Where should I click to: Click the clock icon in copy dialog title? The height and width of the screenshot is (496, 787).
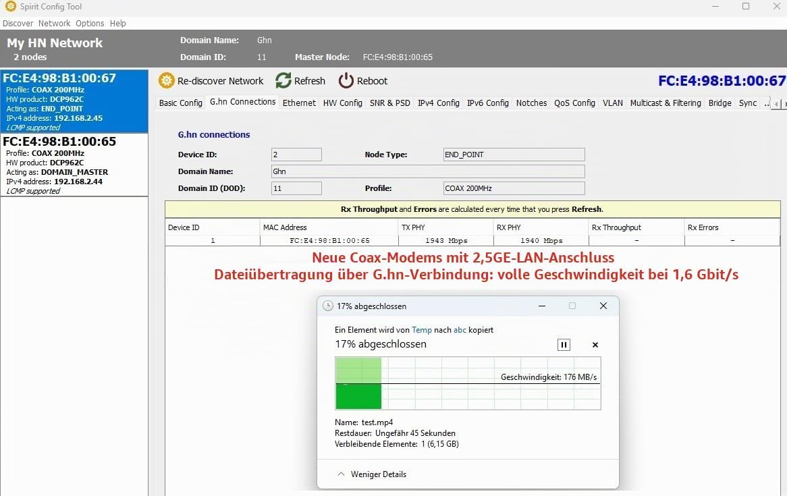[x=328, y=306]
